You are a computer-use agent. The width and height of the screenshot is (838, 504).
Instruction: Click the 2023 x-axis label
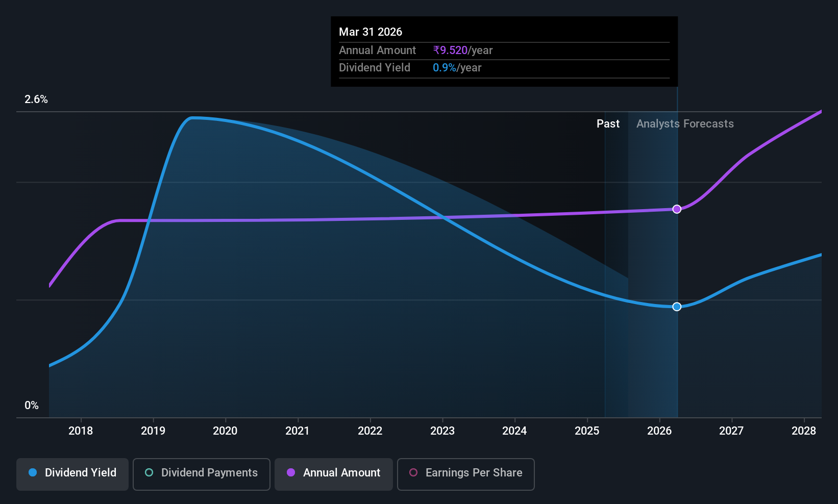click(x=442, y=431)
